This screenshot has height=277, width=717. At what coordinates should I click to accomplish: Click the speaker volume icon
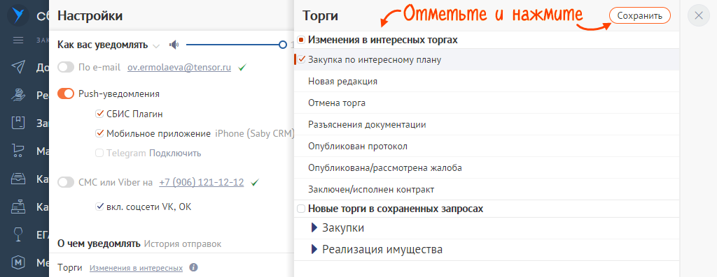pyautogui.click(x=174, y=45)
